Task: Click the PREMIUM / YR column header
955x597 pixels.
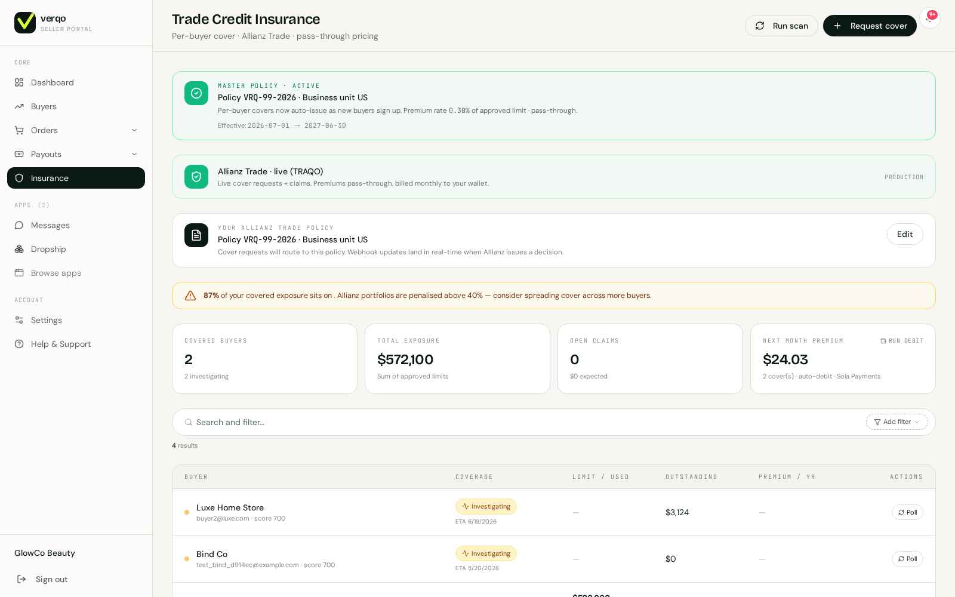Action: (x=787, y=477)
